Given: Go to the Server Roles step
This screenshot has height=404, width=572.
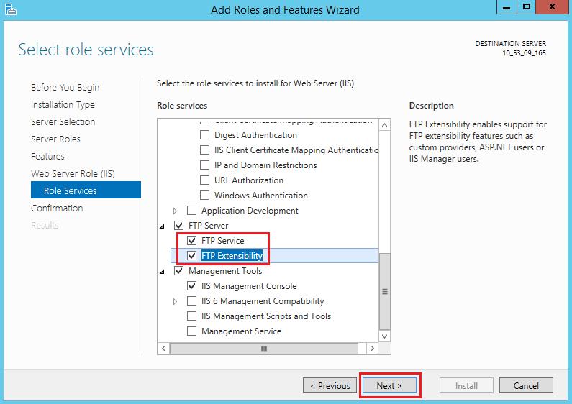Looking at the screenshot, I should [55, 139].
